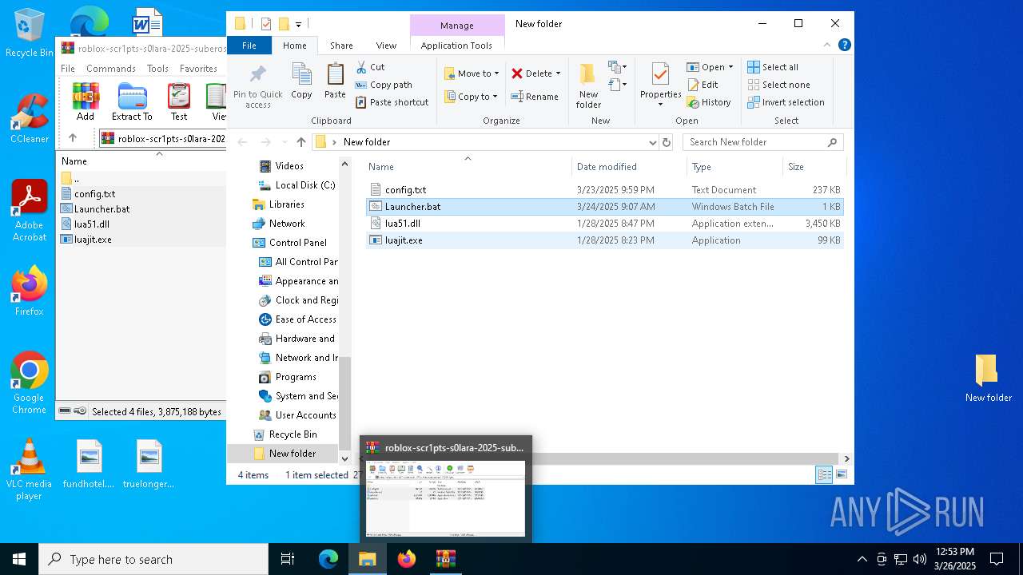Image resolution: width=1023 pixels, height=575 pixels.
Task: Open Task View on taskbar
Action: [288, 559]
